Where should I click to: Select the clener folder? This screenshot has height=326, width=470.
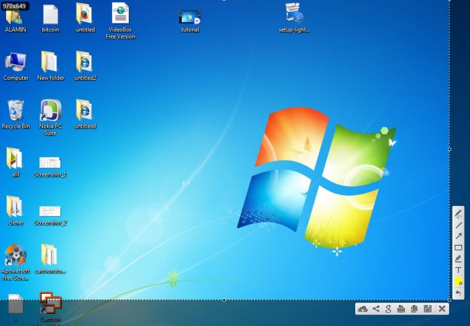pyautogui.click(x=15, y=211)
